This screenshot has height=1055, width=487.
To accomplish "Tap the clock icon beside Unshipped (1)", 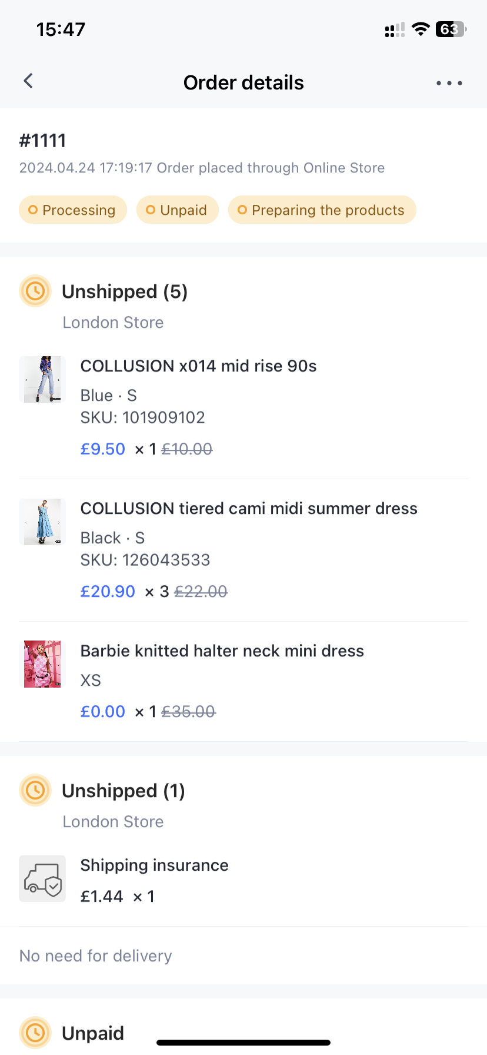I will [35, 790].
